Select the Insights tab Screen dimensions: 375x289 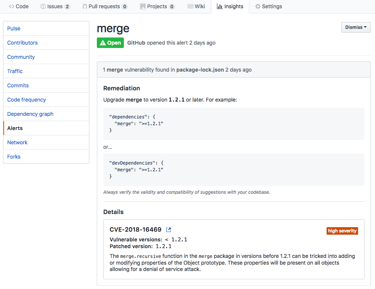[x=230, y=6]
